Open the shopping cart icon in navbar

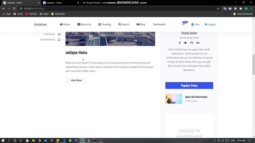183,24
